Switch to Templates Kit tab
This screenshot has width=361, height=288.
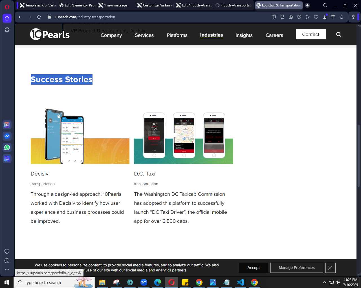(x=37, y=5)
